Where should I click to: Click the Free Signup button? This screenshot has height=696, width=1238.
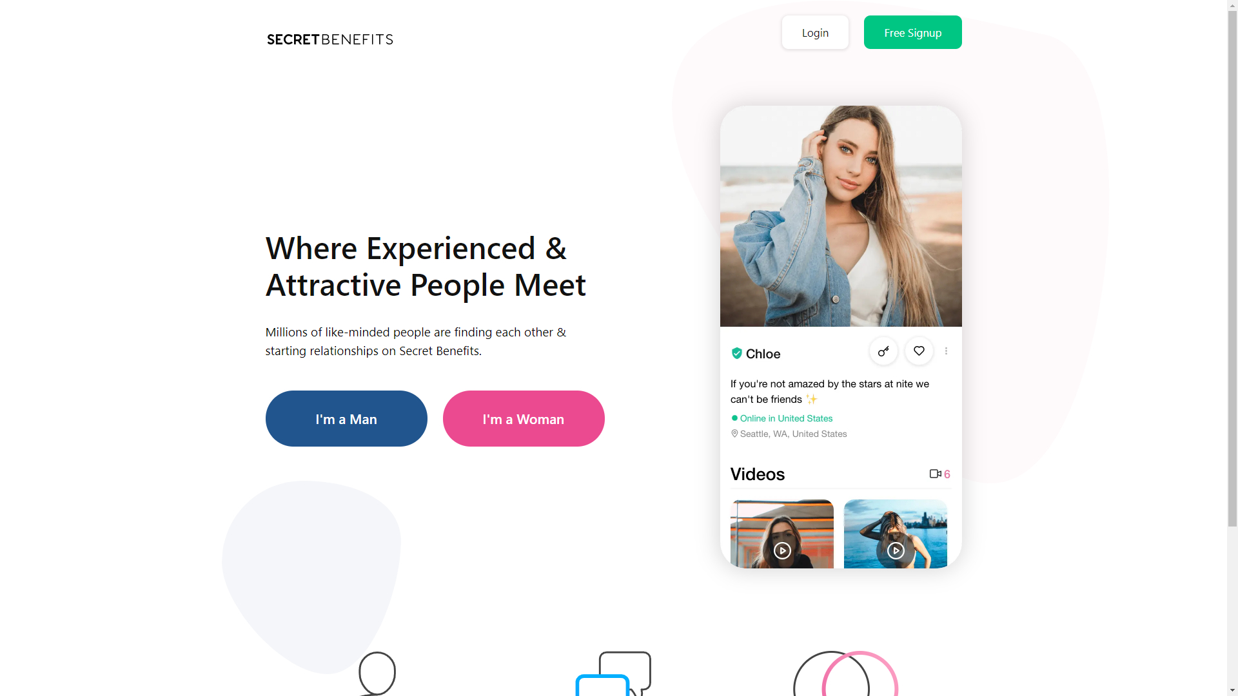click(912, 32)
